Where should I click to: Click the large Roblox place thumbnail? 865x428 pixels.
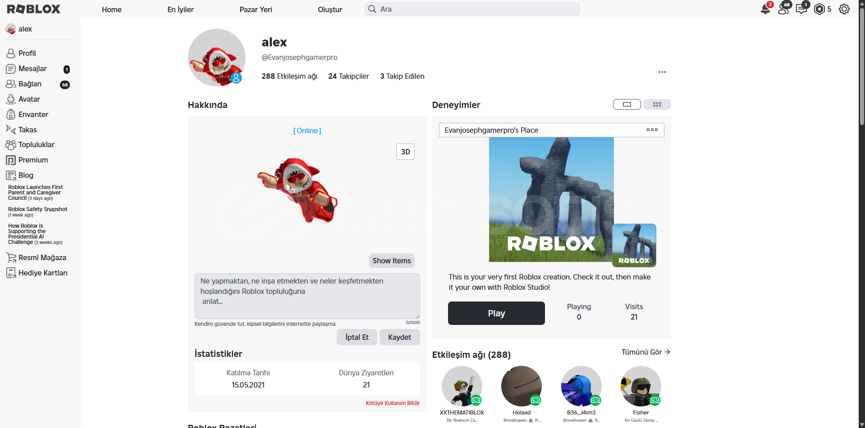click(551, 199)
